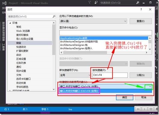The image size is (159, 115).
Task: Click the heart icon on input toolbar
Action: click(151, 109)
